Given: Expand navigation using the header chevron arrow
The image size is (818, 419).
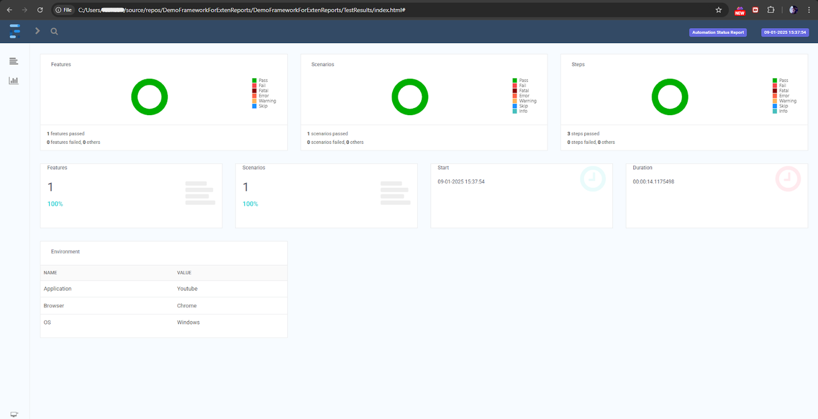Looking at the screenshot, I should pos(37,31).
